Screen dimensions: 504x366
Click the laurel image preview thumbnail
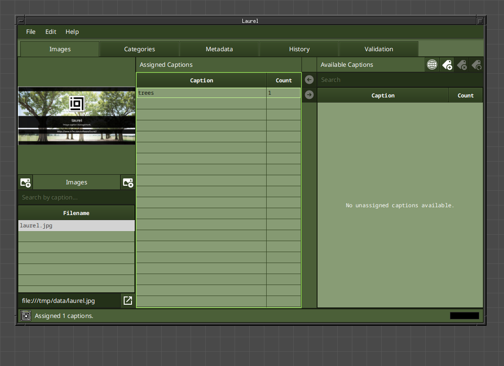pyautogui.click(x=77, y=116)
